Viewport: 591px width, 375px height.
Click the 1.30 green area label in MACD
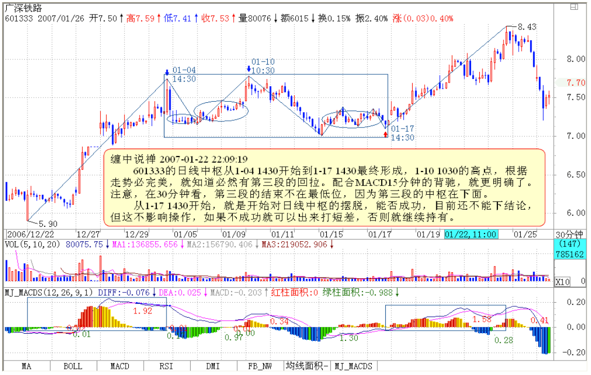[x=348, y=338]
